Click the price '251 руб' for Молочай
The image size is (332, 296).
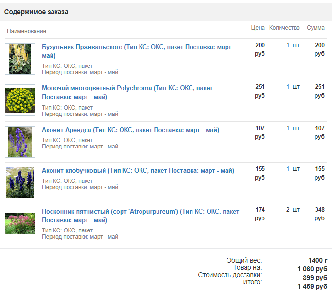click(x=260, y=91)
